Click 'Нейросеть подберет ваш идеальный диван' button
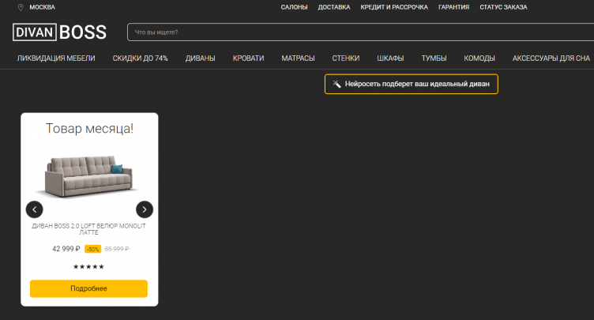The height and width of the screenshot is (320, 594). pyautogui.click(x=412, y=84)
